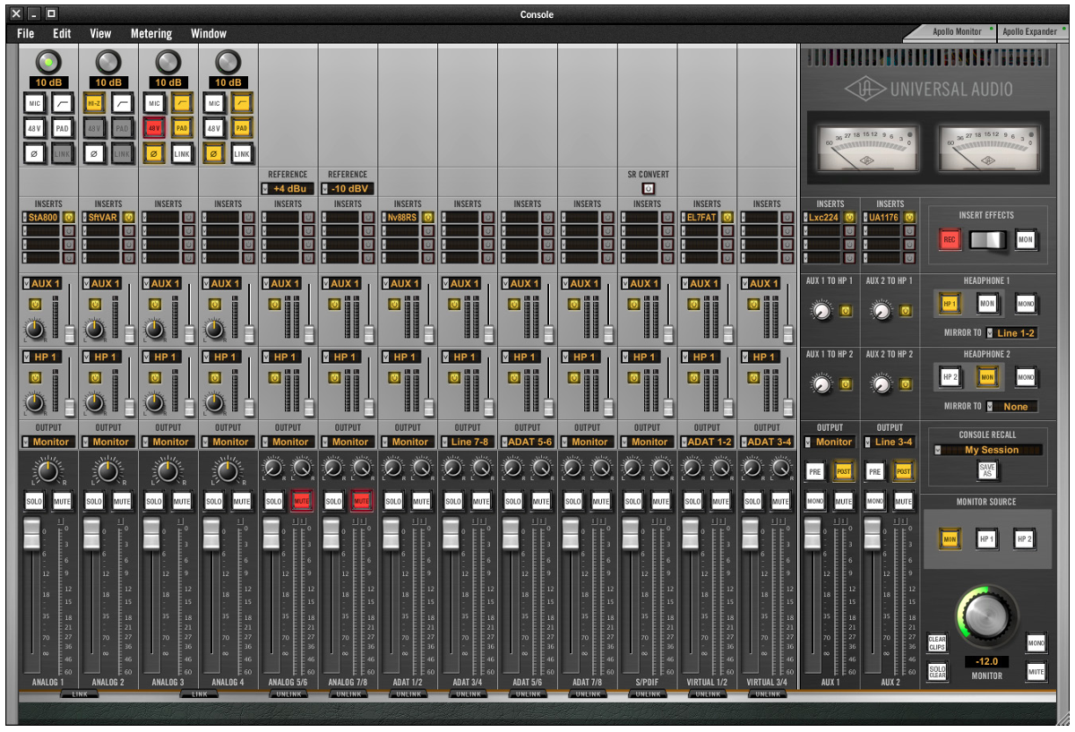Viewport: 1075px width, 732px height.
Task: Open the Headphone 1 mirror Line 1-2 dropdown
Action: (x=1012, y=333)
